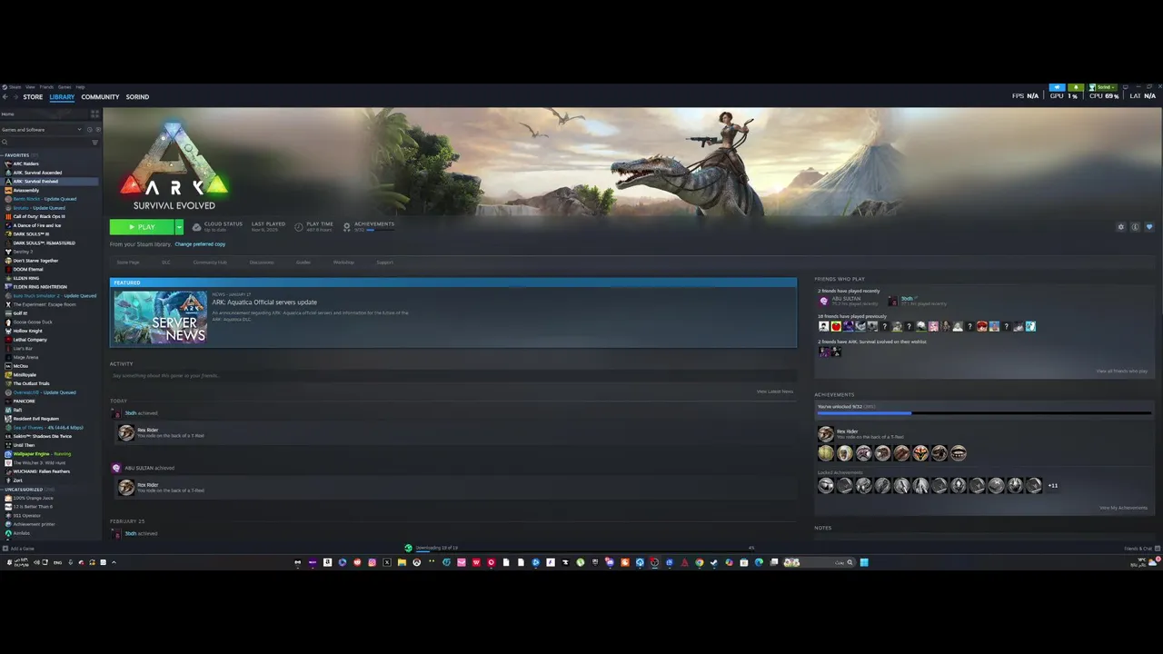The height and width of the screenshot is (654, 1163).
Task: Open the Support tab
Action: click(385, 263)
